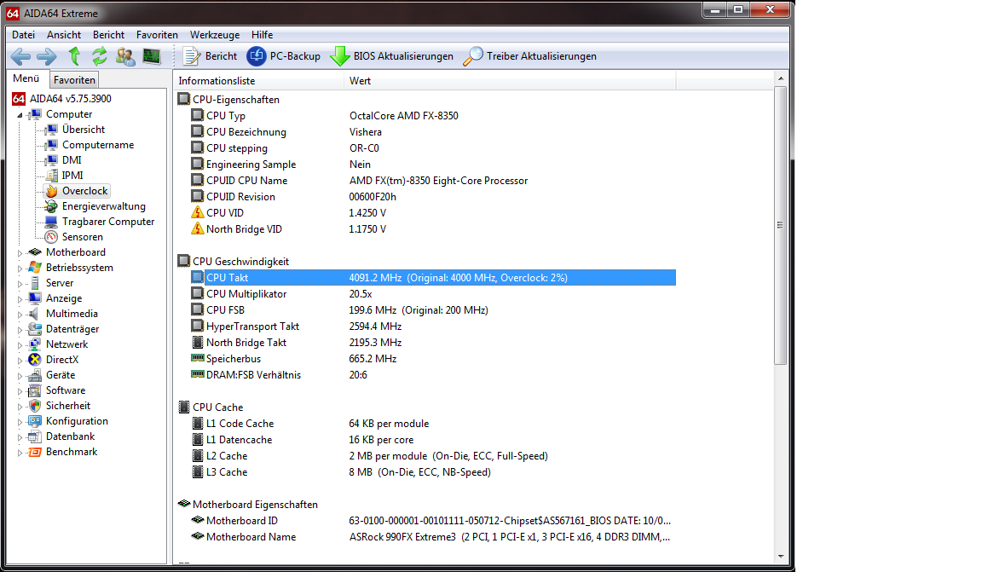982x572 pixels.
Task: Click the CPU VID warning icon
Action: click(197, 212)
